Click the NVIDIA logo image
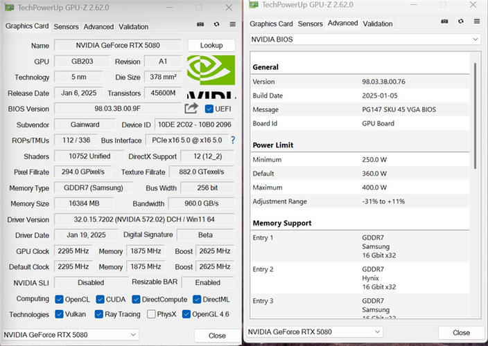 (211, 75)
